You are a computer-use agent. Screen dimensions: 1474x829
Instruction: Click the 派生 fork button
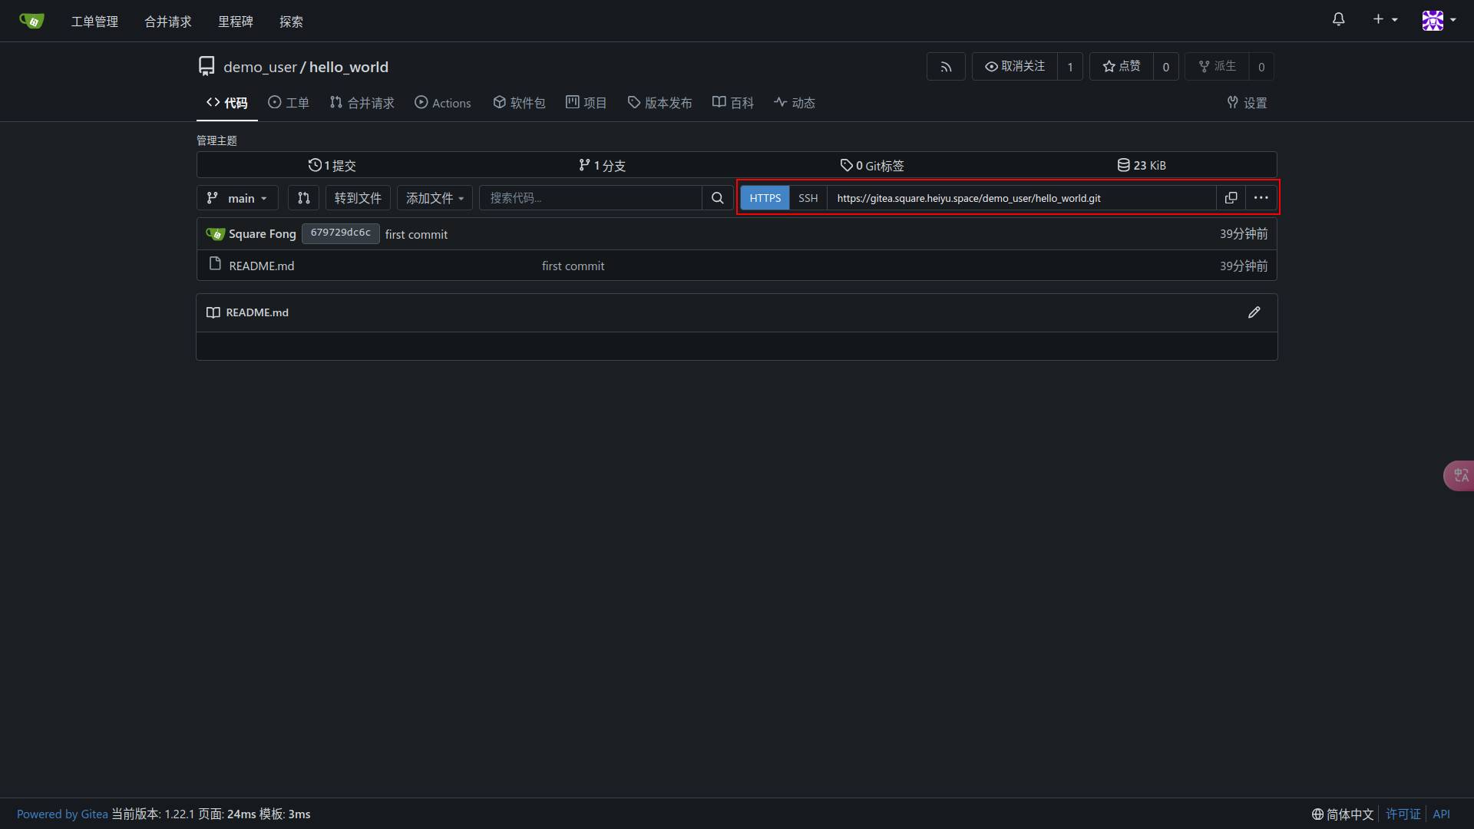click(1218, 67)
